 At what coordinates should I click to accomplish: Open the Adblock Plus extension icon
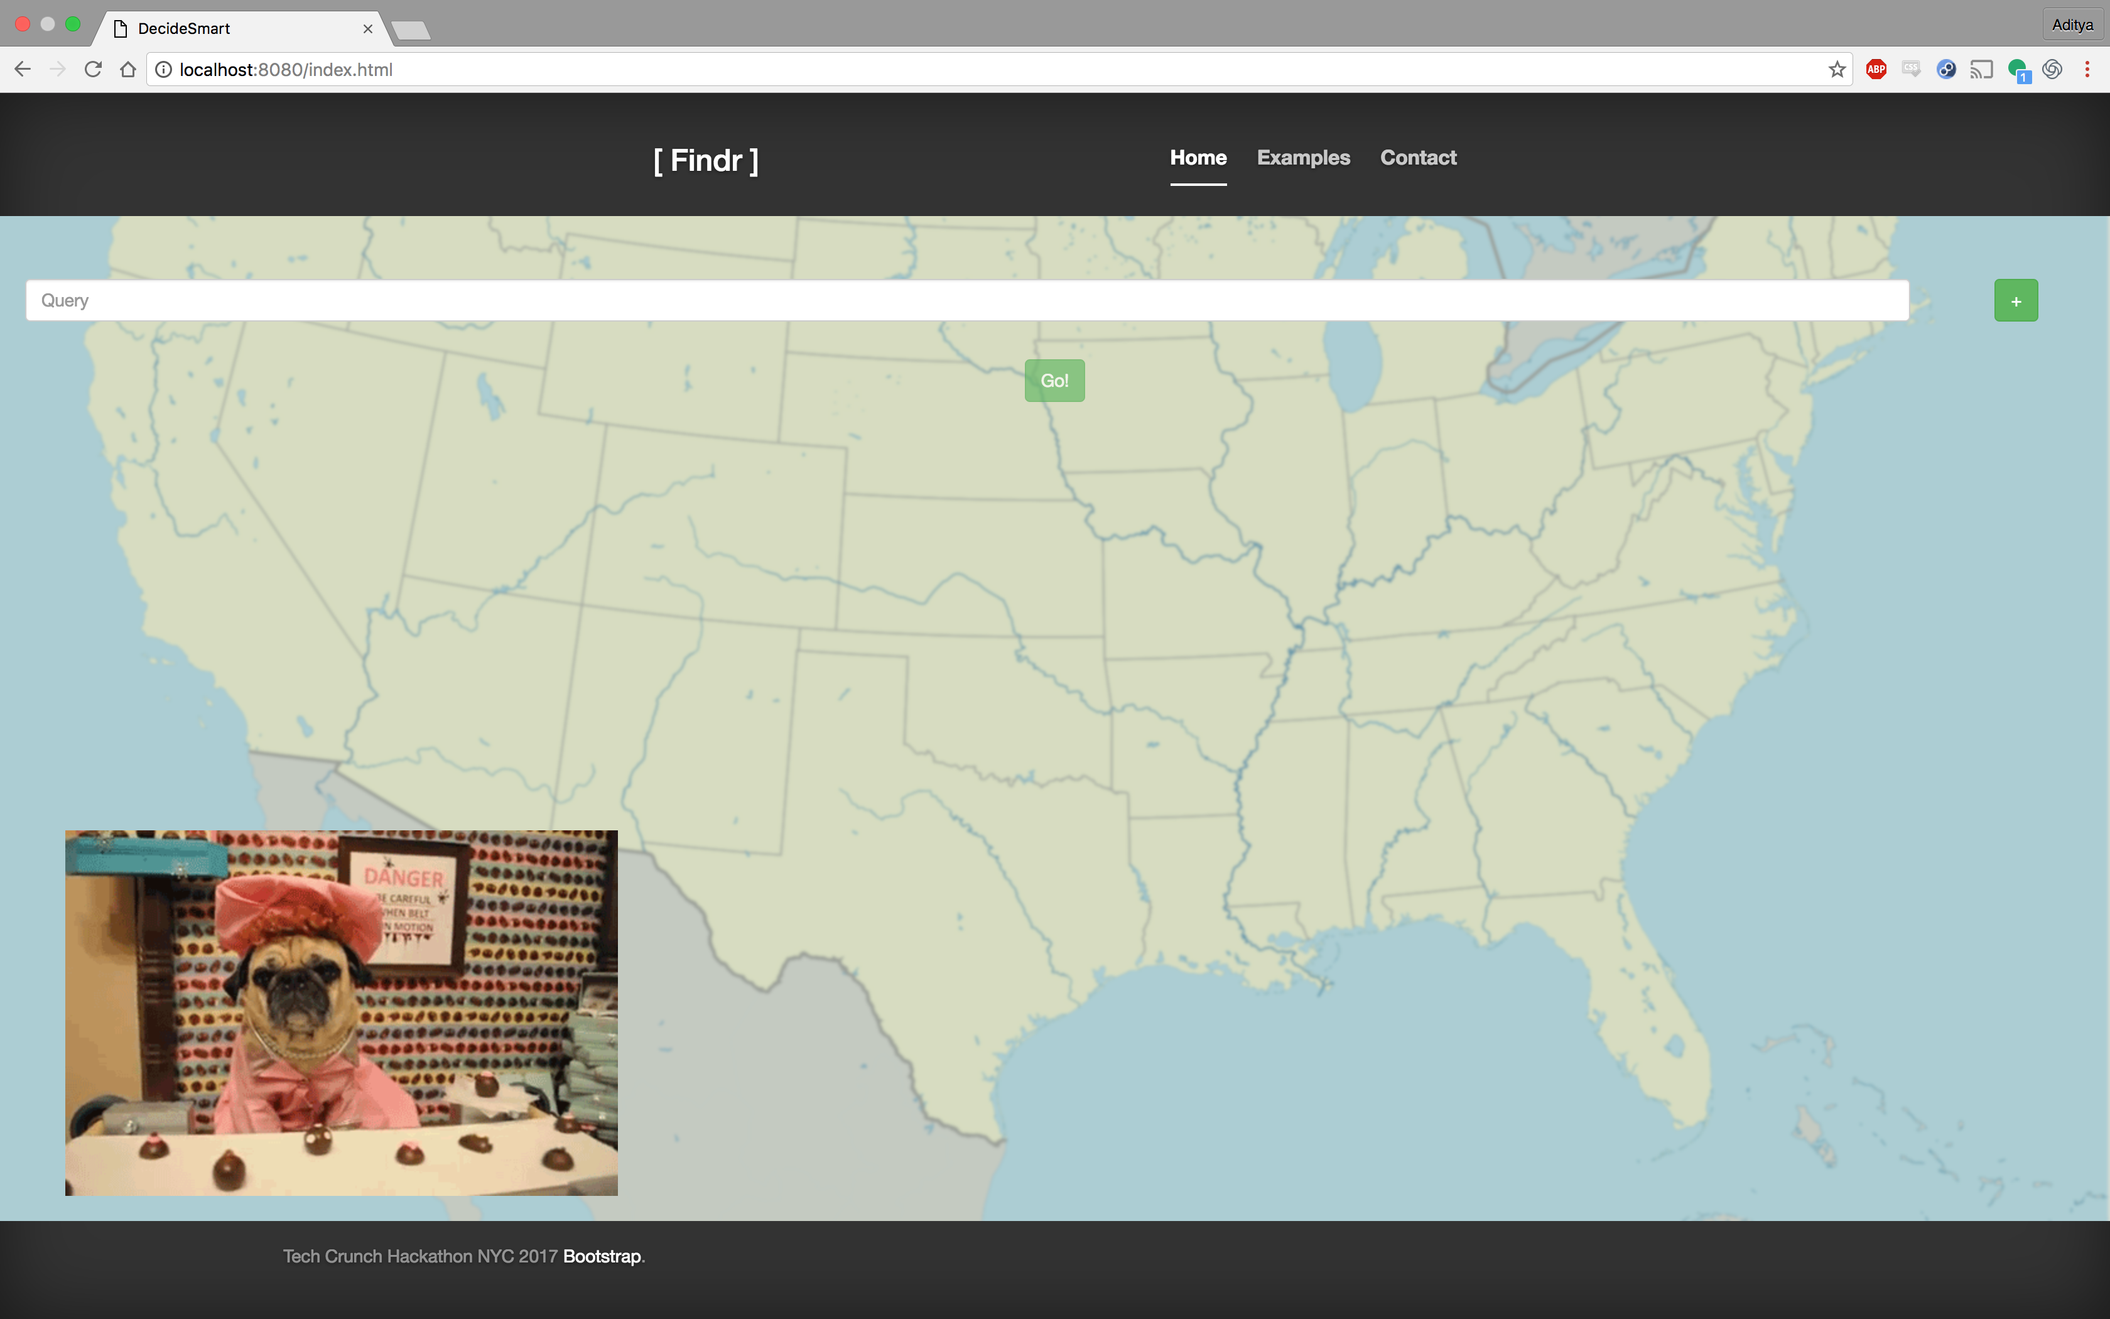click(1876, 70)
